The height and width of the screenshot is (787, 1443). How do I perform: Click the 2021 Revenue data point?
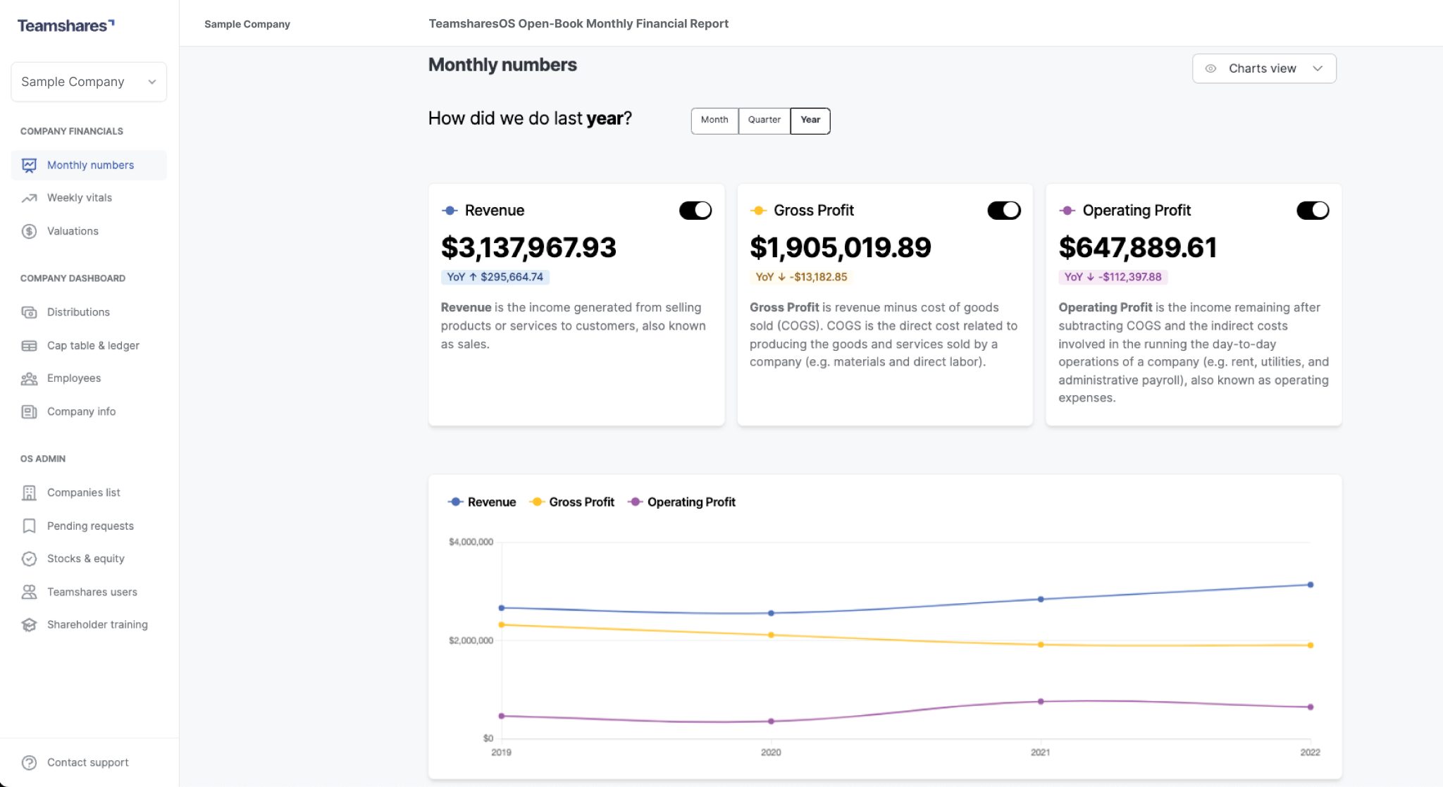click(1040, 599)
